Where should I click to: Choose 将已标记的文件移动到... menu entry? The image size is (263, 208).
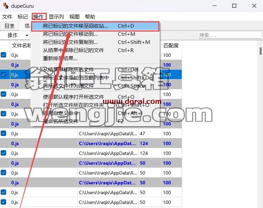coord(95,34)
